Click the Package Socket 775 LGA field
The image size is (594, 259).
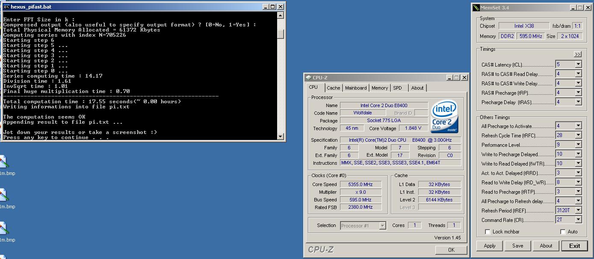(384, 121)
